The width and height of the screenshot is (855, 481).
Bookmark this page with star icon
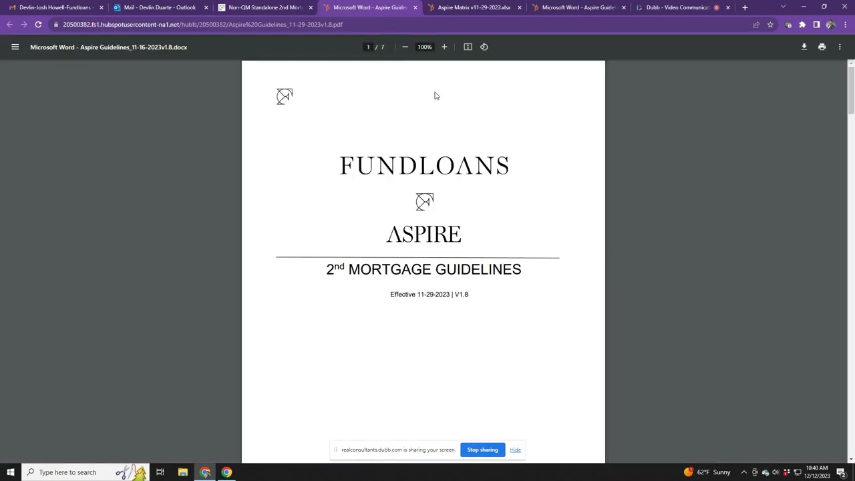pyautogui.click(x=770, y=25)
